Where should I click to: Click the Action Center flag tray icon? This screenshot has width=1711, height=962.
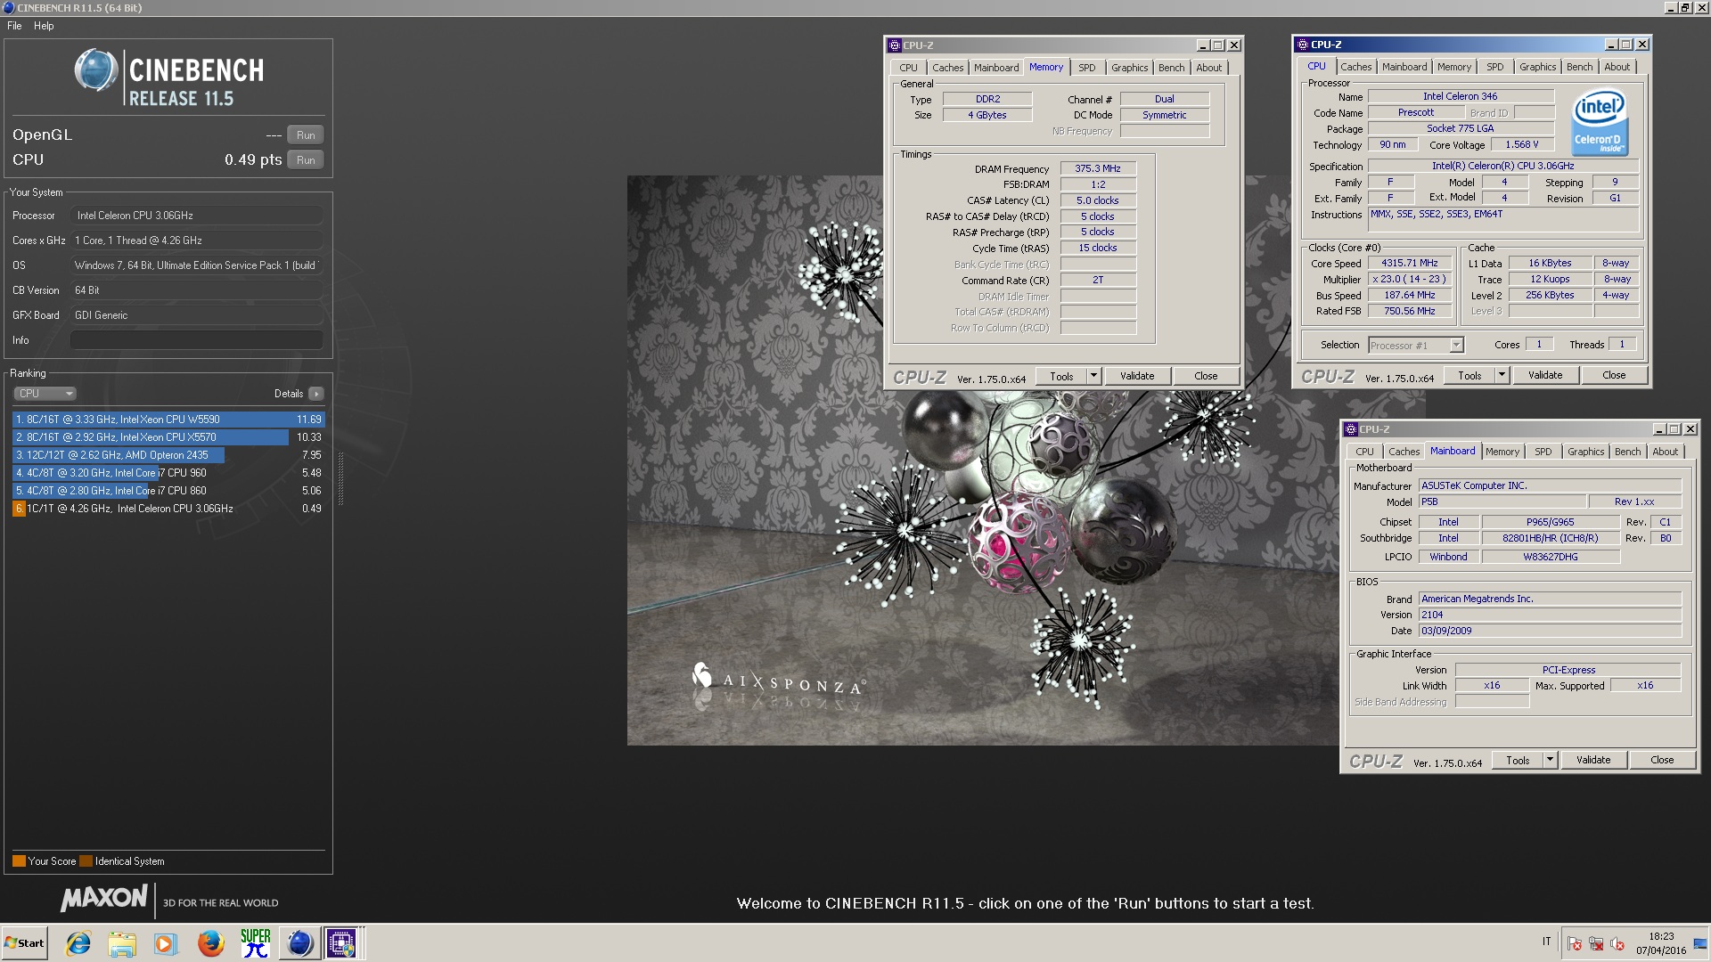[1575, 944]
